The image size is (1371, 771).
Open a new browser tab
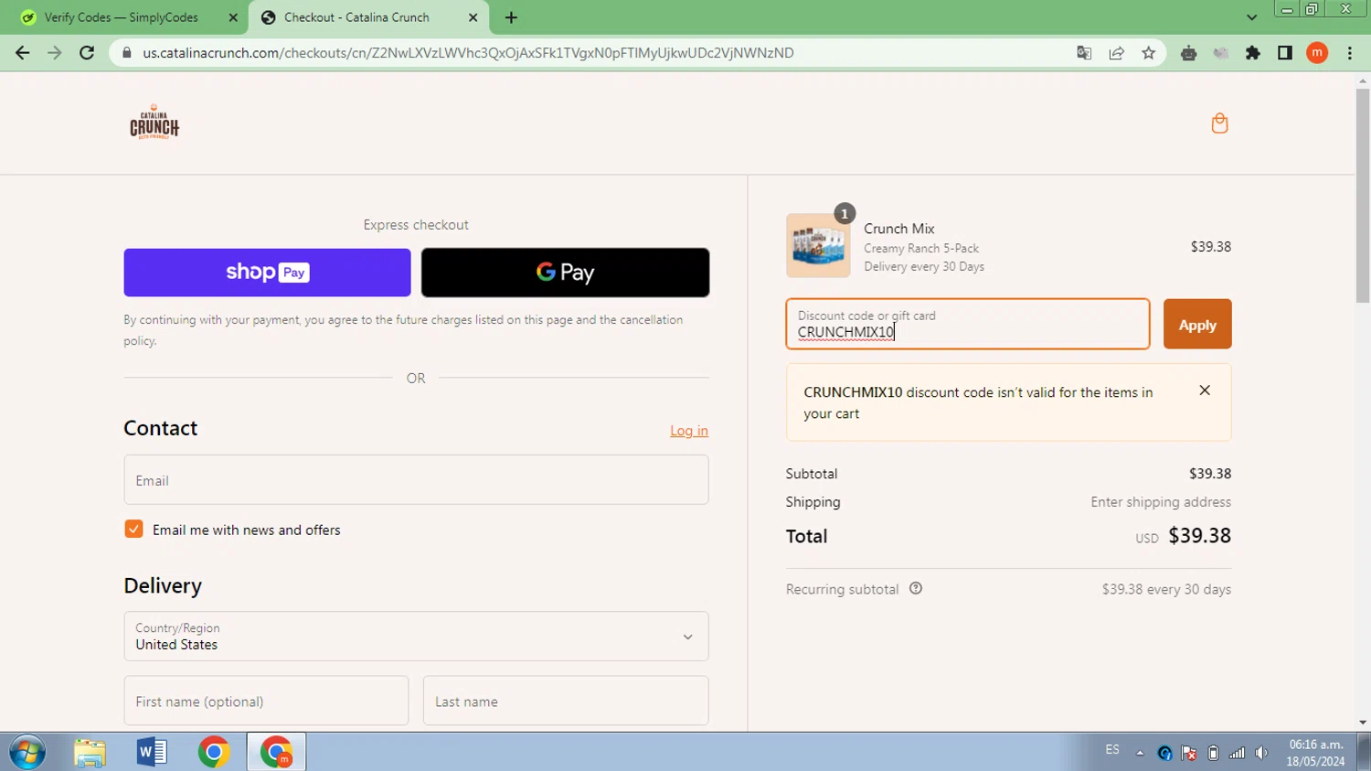pos(511,17)
